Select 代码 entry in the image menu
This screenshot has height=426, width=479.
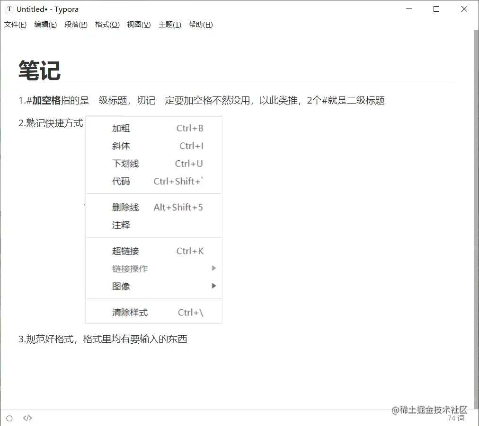point(154,181)
